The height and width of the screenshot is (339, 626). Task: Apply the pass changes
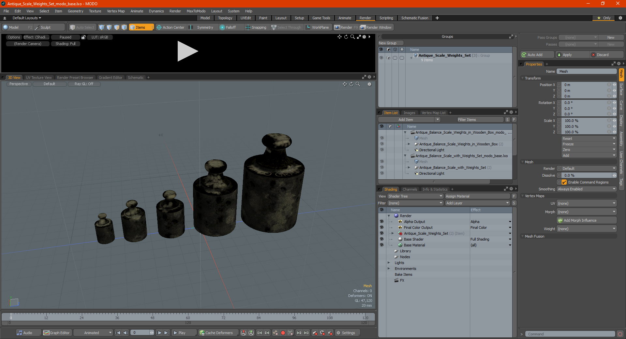(573, 55)
